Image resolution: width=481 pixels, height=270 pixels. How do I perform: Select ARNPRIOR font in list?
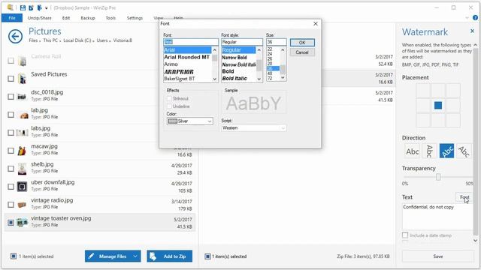(179, 72)
